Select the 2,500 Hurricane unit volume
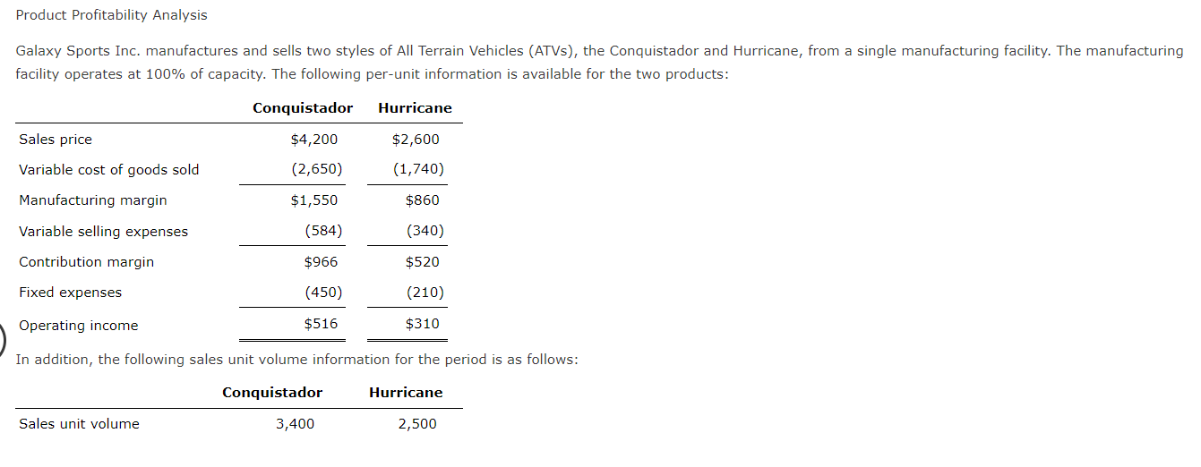The image size is (1201, 467). [x=417, y=424]
